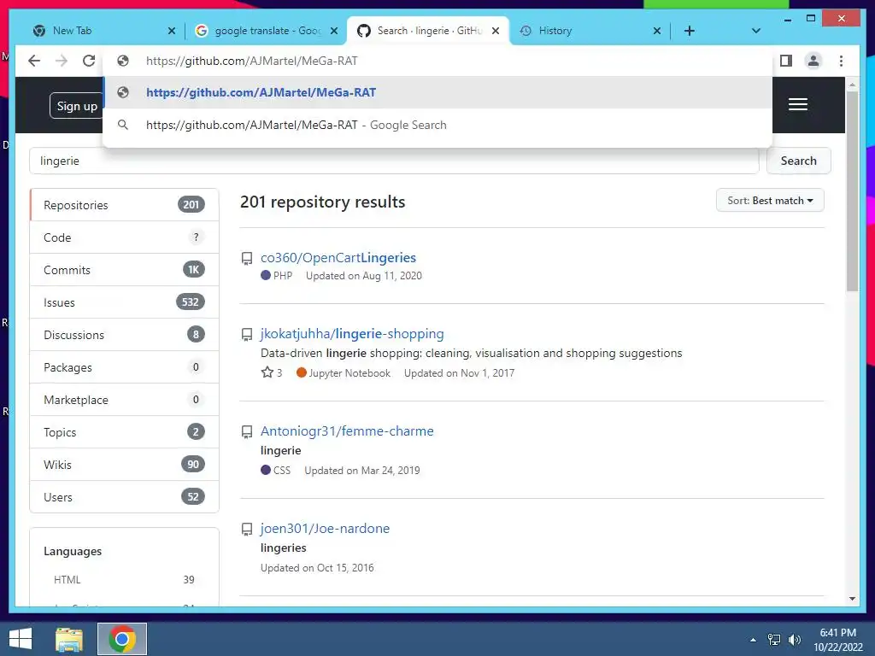875x656 pixels.
Task: Close the GitHub search tab
Action: coord(496,31)
